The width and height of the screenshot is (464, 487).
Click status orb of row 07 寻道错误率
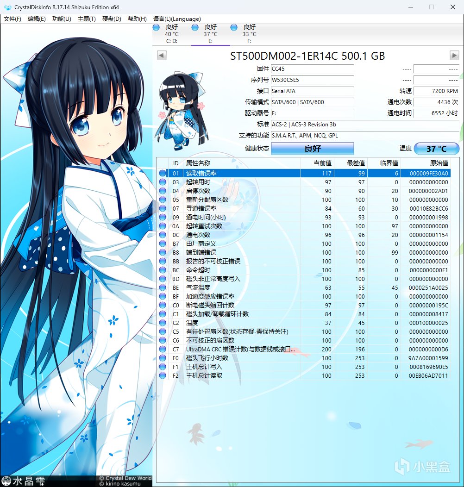163,208
